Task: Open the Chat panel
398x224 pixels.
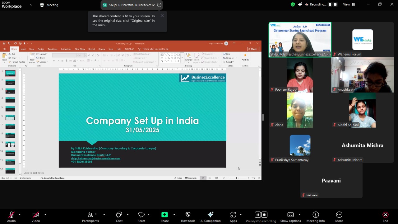Action: click(x=119, y=217)
